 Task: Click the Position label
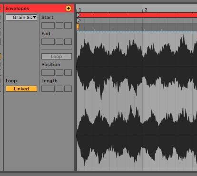click(51, 65)
